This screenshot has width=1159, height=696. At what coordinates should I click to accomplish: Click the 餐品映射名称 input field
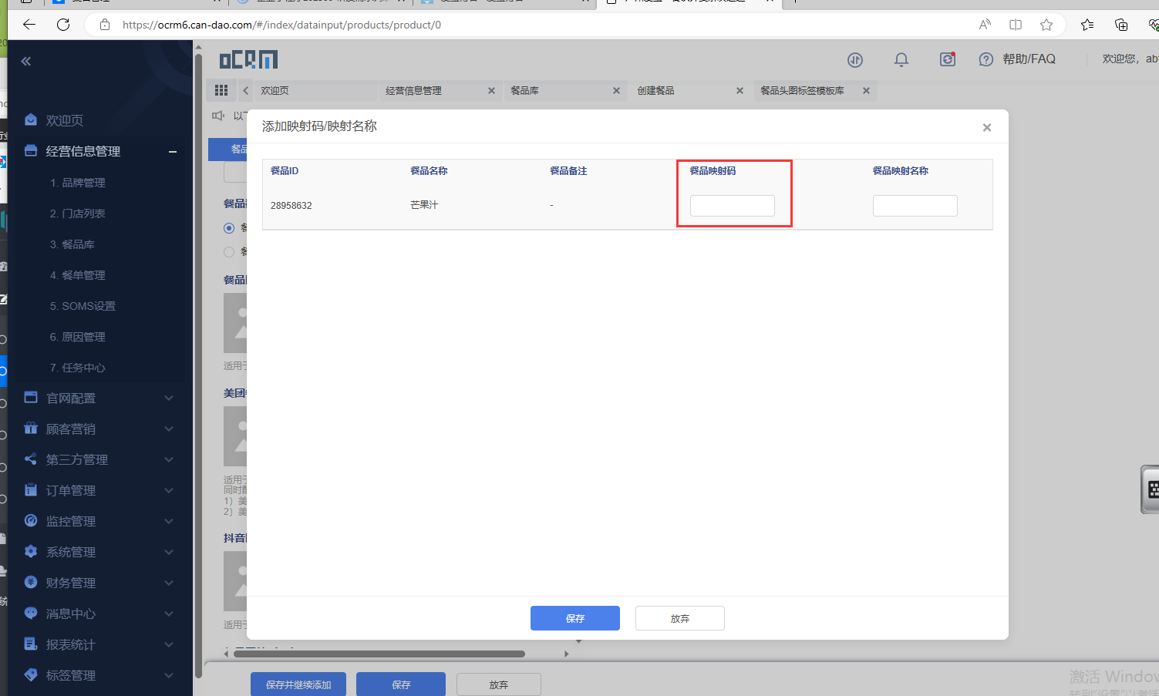(x=915, y=206)
